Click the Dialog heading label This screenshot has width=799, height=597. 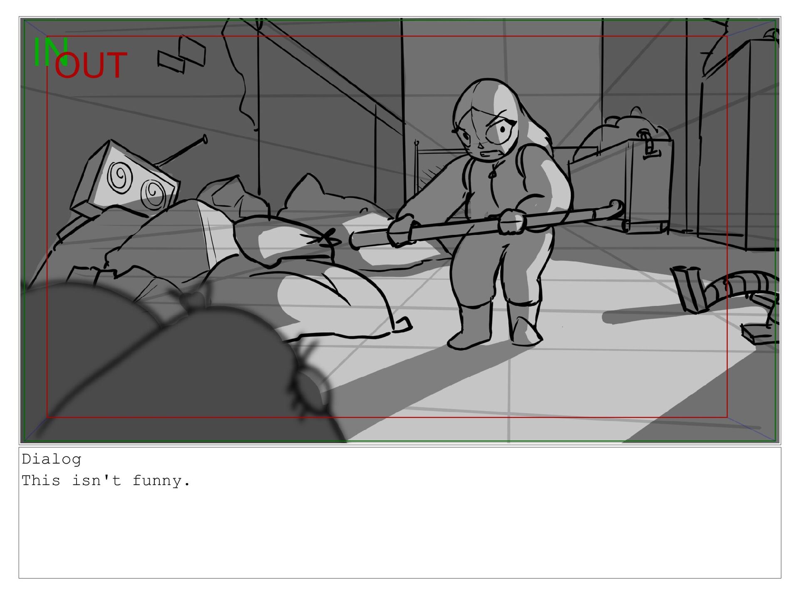tap(52, 459)
